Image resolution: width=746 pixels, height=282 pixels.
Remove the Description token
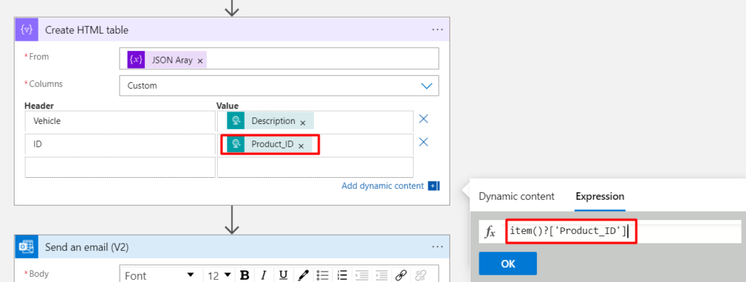(x=302, y=122)
